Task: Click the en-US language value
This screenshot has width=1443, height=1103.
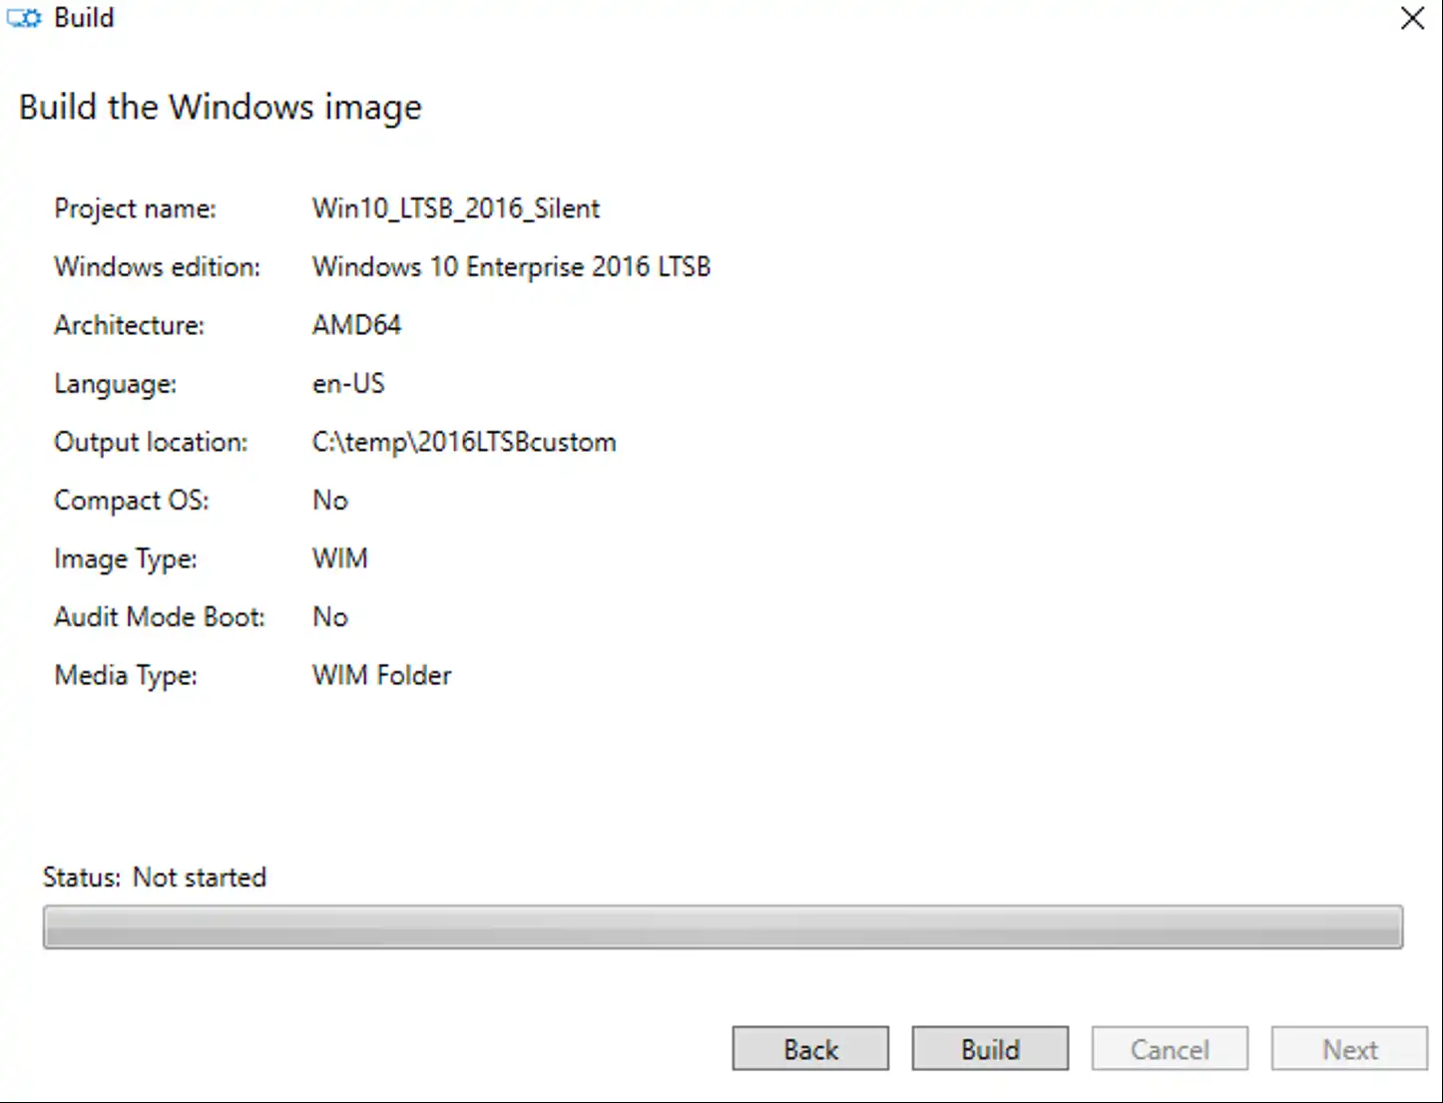Action: pyautogui.click(x=348, y=384)
